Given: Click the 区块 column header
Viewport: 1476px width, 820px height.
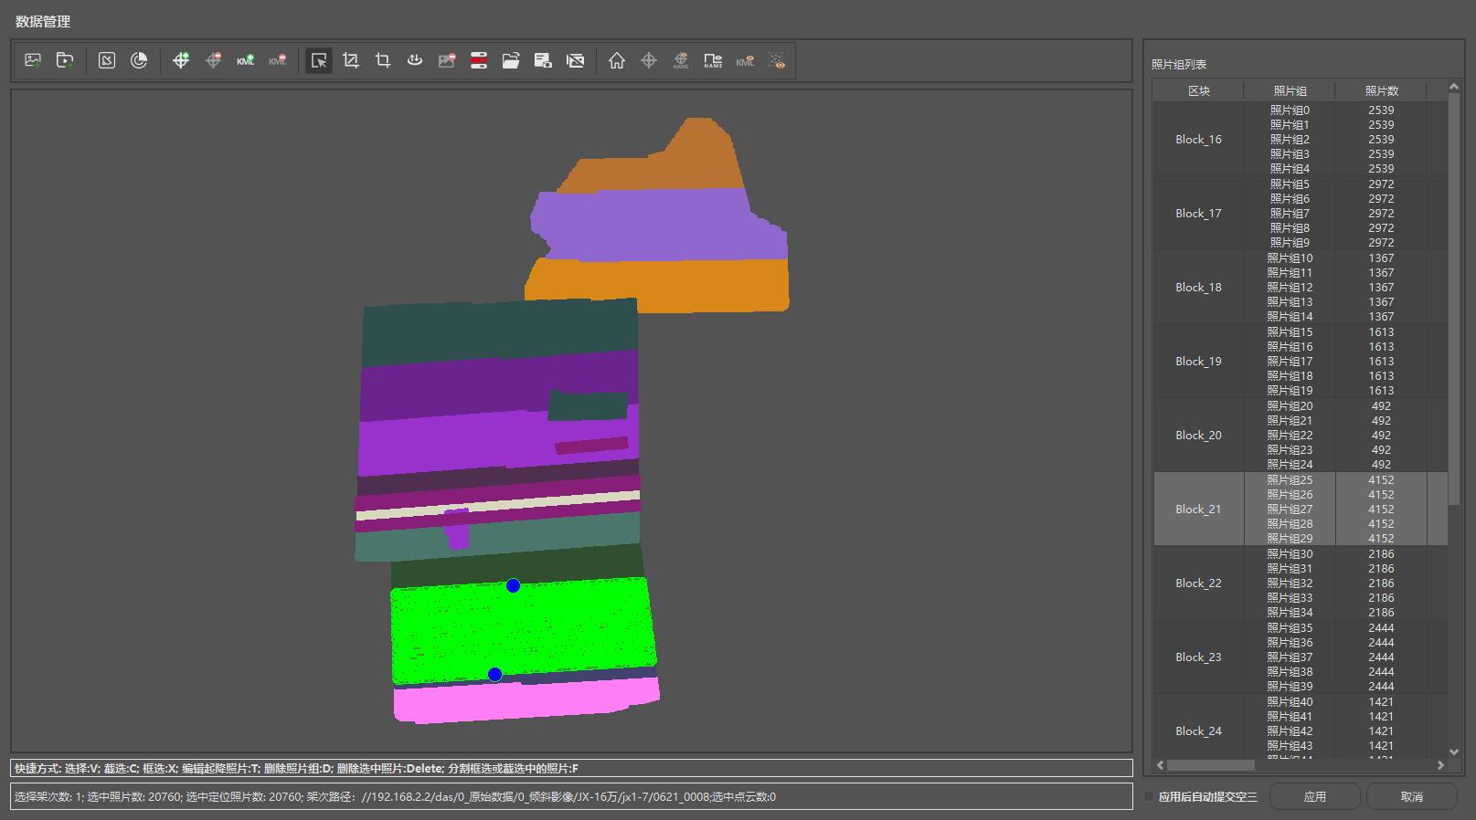Looking at the screenshot, I should pos(1198,90).
